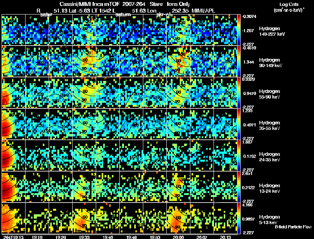This screenshot has width=314, height=239.
Task: Click the '1.344' colorbar mid value
Action: [x=248, y=62]
